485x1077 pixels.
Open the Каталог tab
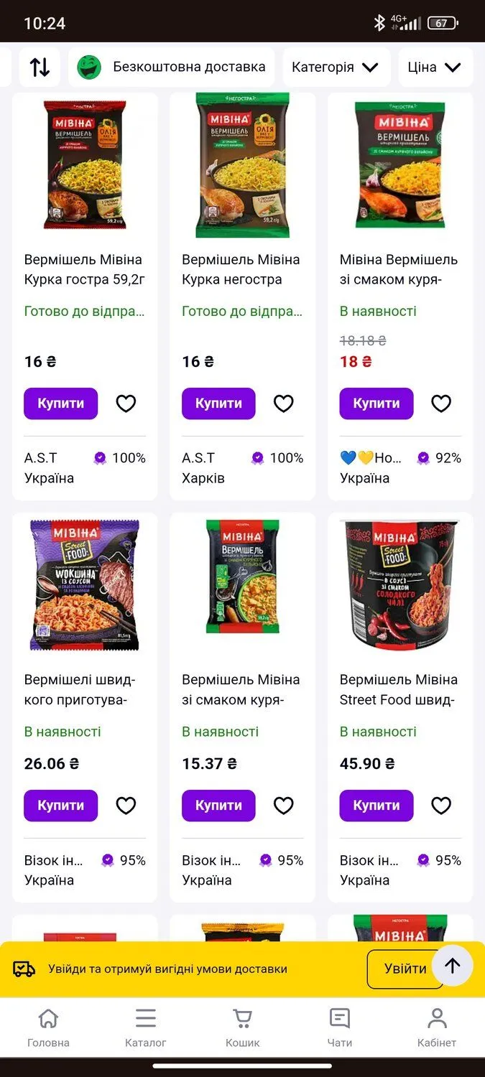point(146,1027)
